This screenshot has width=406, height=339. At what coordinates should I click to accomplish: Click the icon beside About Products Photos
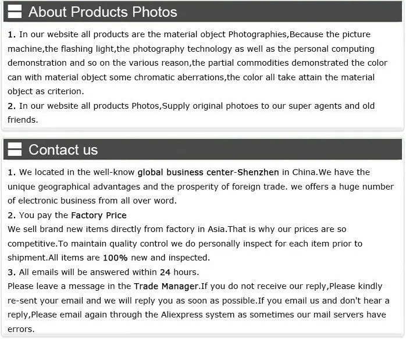click(15, 12)
